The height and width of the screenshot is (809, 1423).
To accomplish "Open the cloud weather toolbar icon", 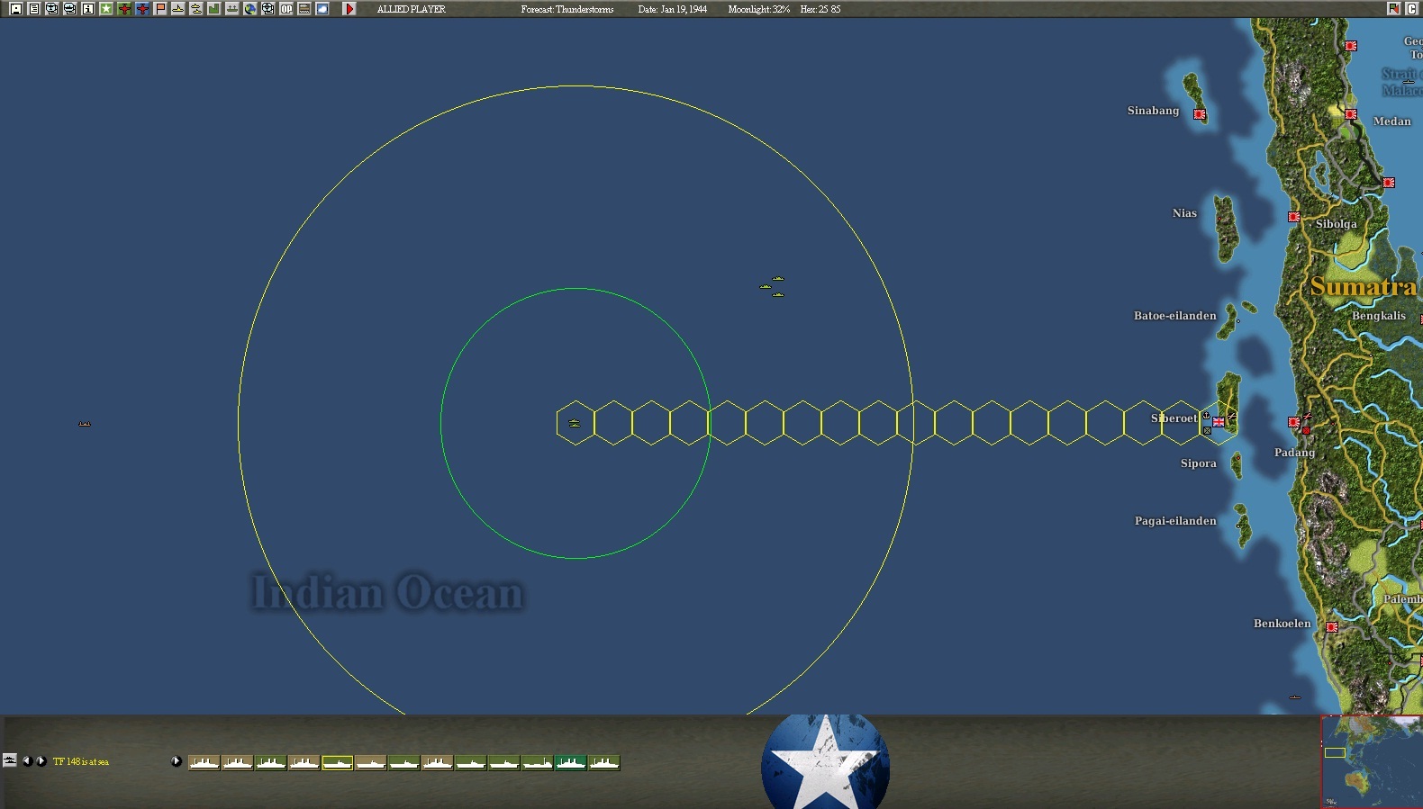I will click(322, 9).
